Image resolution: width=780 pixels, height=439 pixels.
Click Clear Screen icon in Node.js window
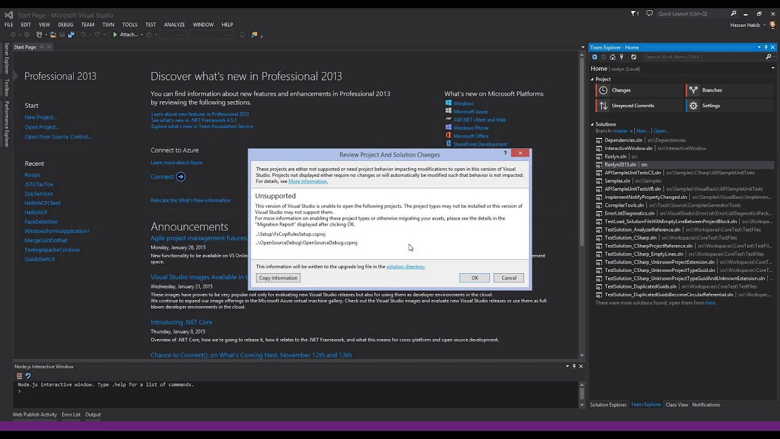[19, 376]
